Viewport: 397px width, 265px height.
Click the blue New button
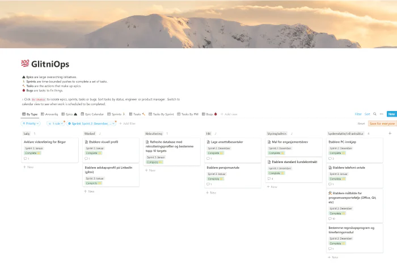click(x=391, y=114)
